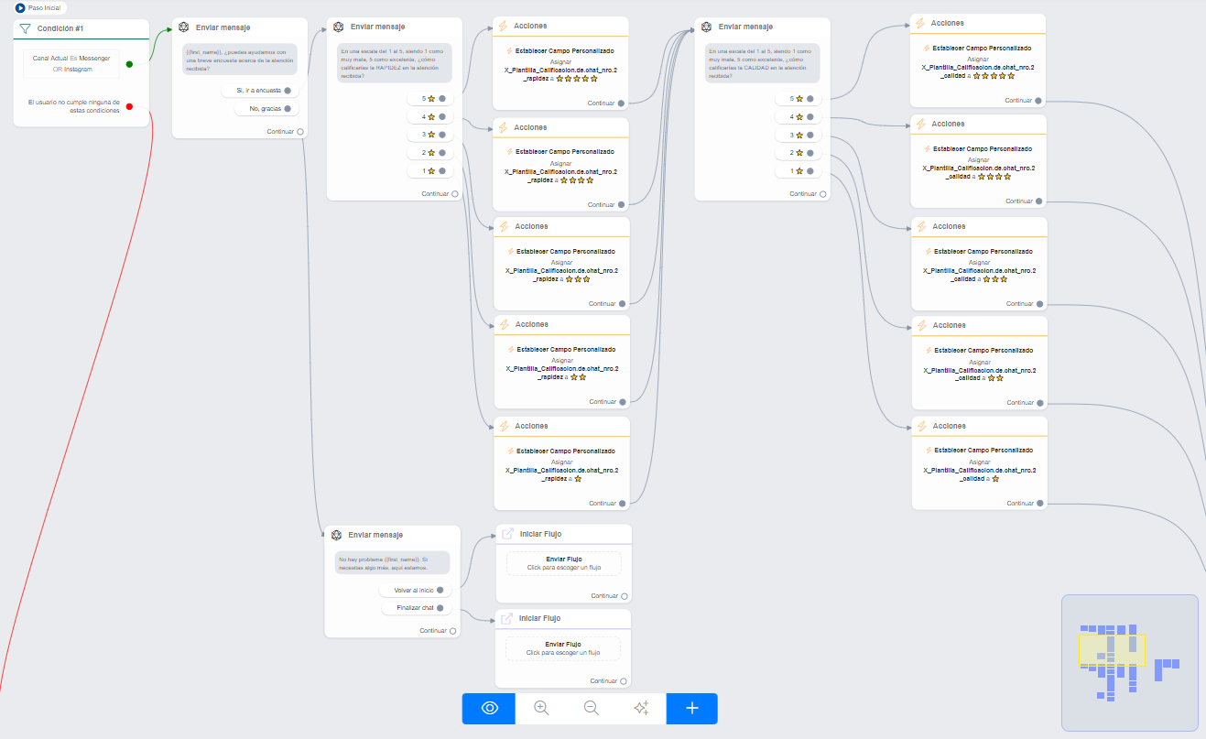The width and height of the screenshot is (1206, 739).
Task: Choose the 'Volver al inicio' option
Action: [x=414, y=591]
